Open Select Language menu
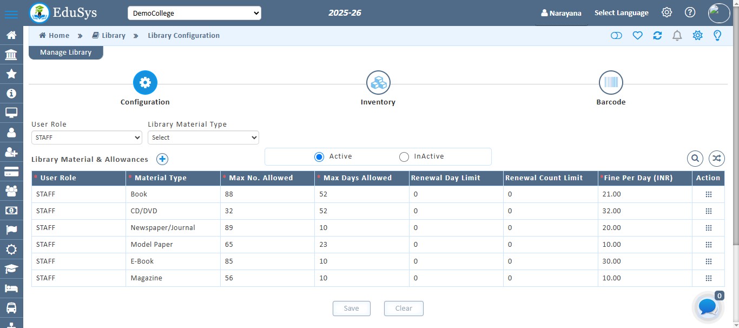Viewport: 739px width, 328px height. click(621, 13)
